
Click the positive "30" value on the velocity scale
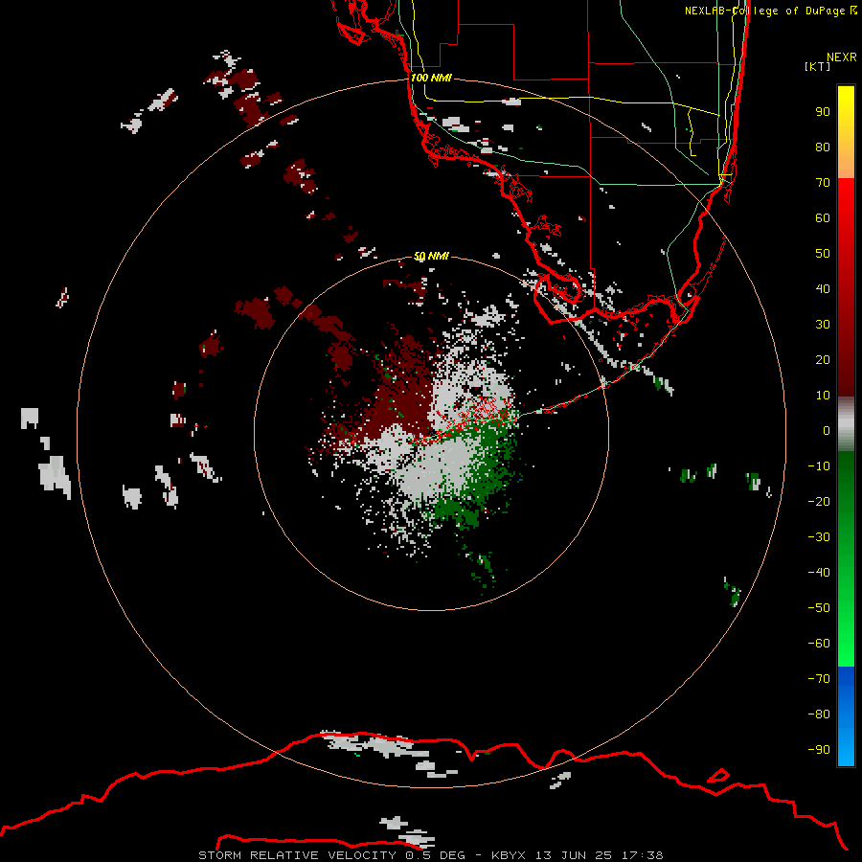[823, 325]
